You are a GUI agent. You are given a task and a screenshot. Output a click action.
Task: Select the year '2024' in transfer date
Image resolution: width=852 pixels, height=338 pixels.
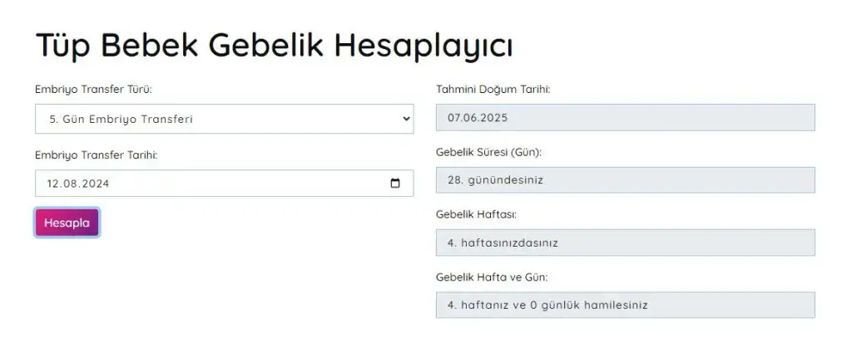click(94, 184)
